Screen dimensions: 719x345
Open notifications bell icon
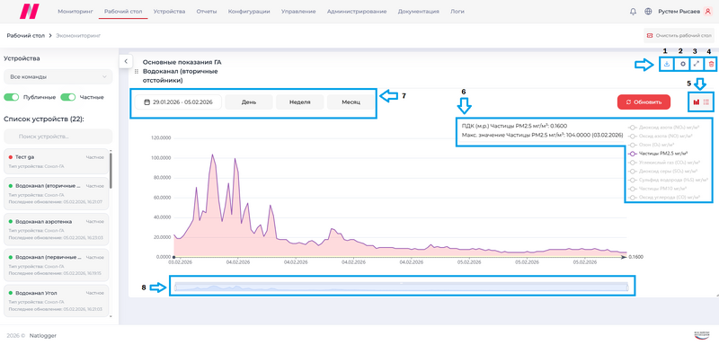pos(634,12)
